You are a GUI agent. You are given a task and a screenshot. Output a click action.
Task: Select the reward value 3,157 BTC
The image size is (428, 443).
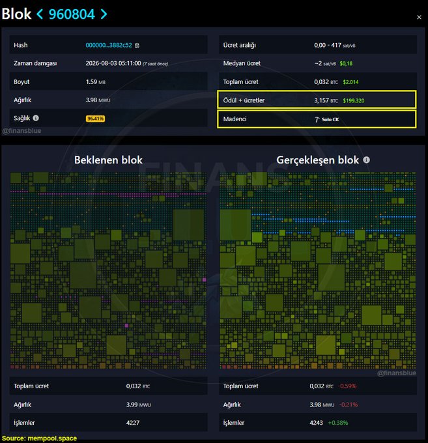[326, 100]
